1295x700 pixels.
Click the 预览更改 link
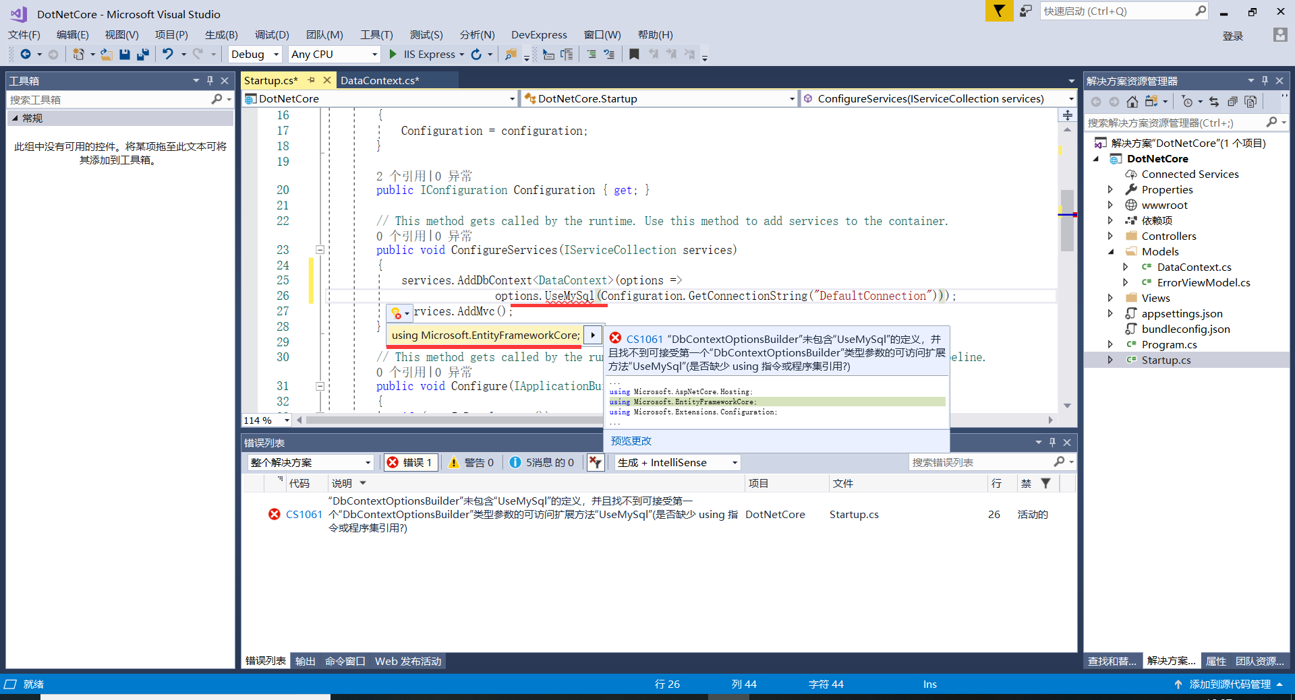tap(631, 441)
